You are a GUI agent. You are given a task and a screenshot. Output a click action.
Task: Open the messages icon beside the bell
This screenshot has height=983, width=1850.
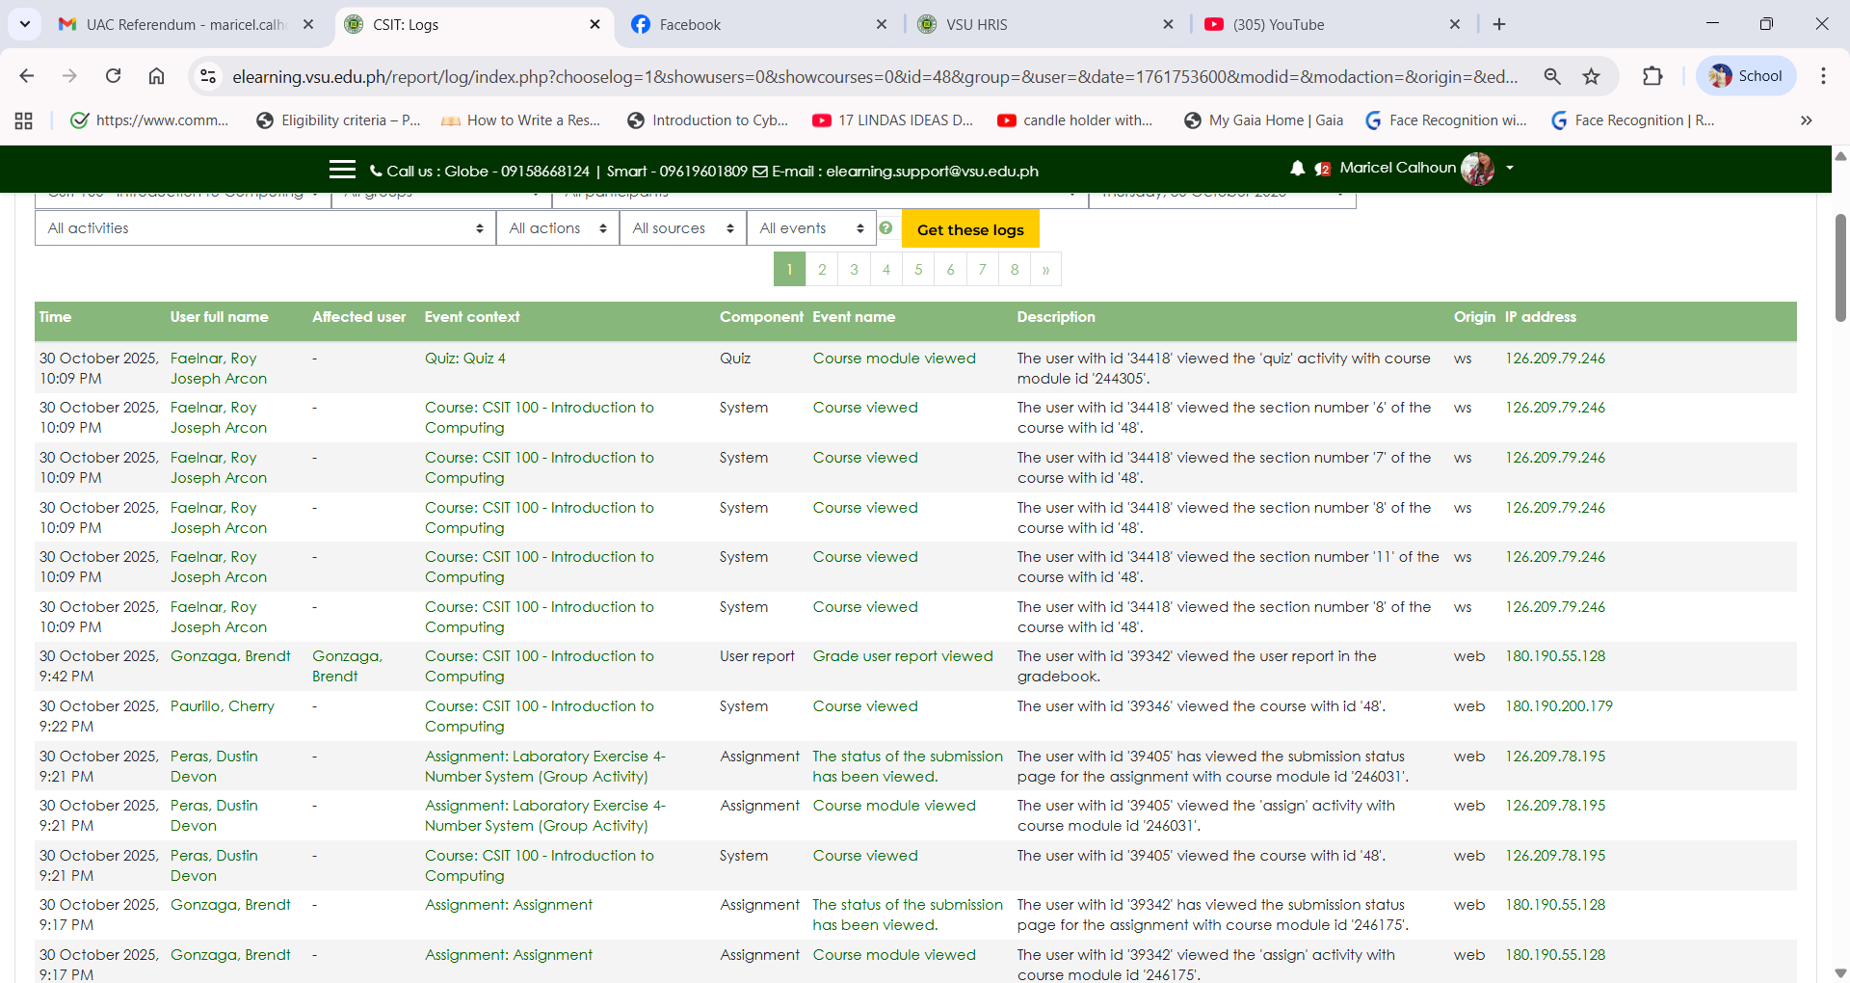[x=1322, y=170]
